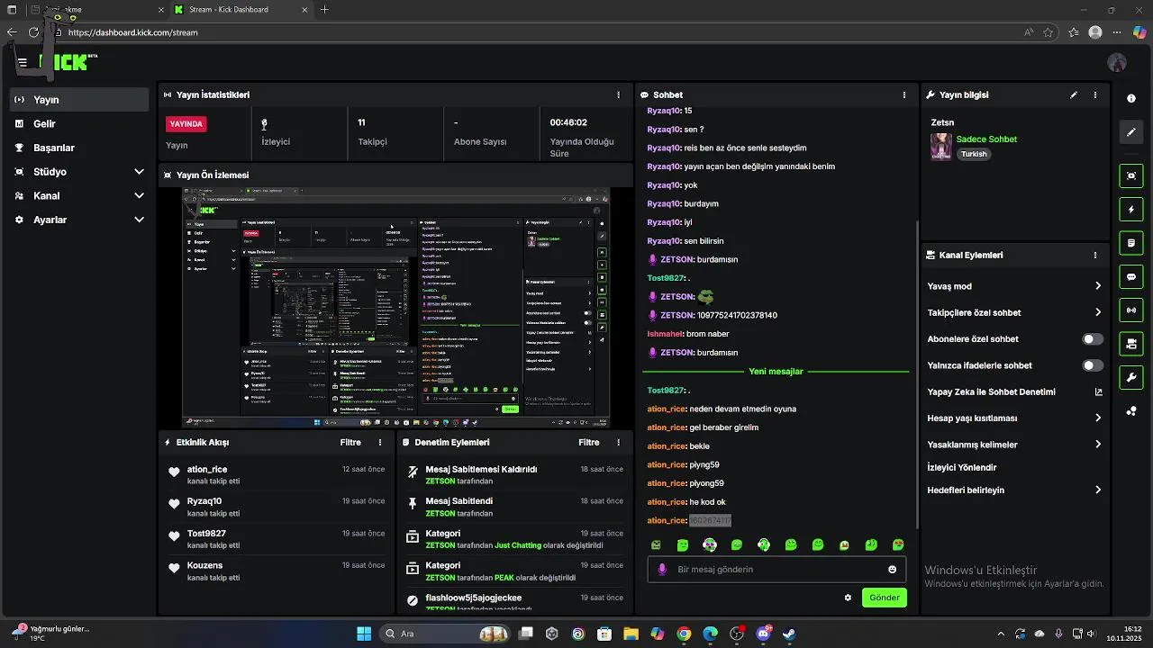Insert the first angry emote from emote row
1153x648 pixels.
[x=656, y=545]
